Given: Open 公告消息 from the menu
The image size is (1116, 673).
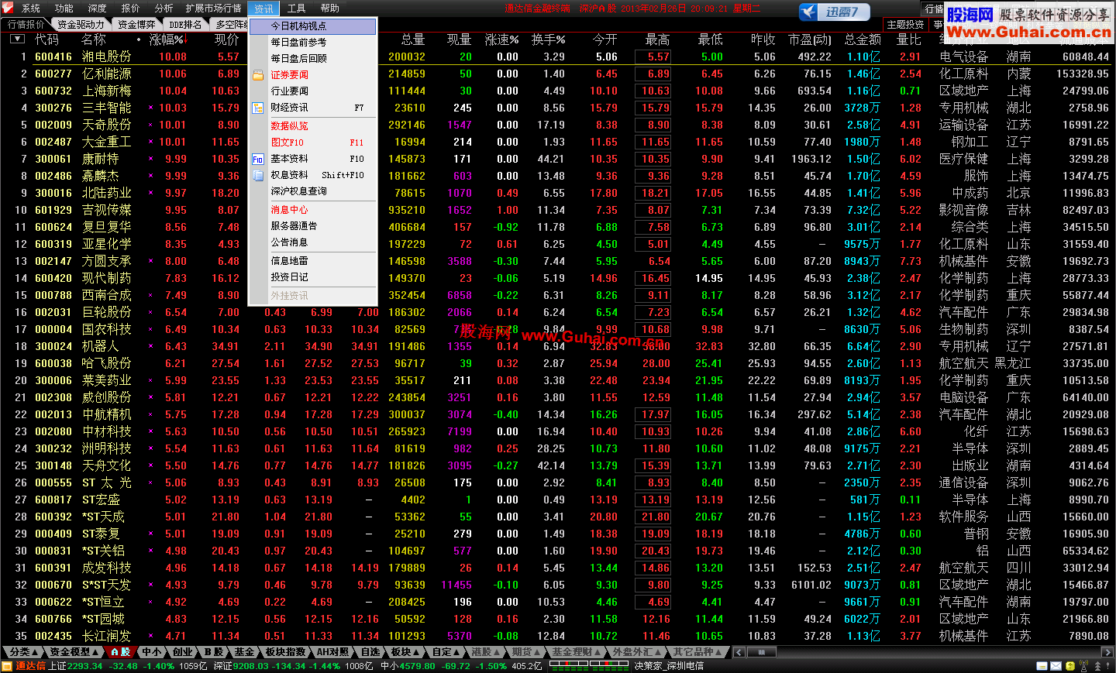Looking at the screenshot, I should pyautogui.click(x=313, y=242).
